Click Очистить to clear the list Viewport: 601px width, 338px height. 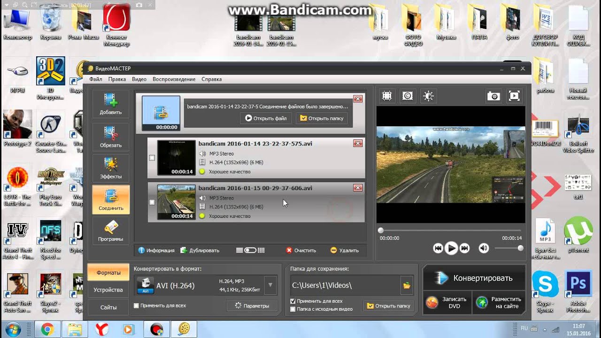click(x=301, y=250)
